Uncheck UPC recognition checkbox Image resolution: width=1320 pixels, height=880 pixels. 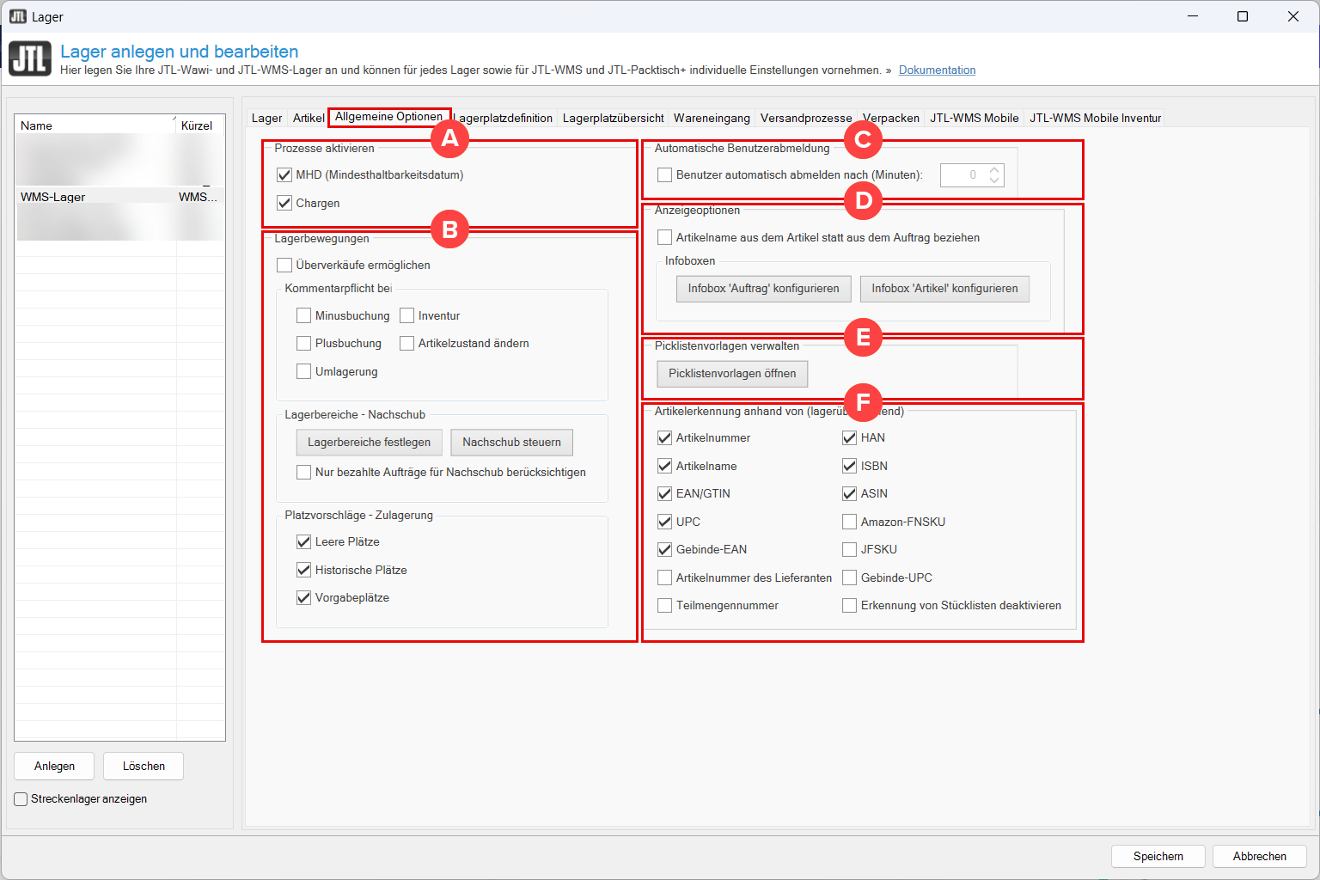[x=664, y=522]
